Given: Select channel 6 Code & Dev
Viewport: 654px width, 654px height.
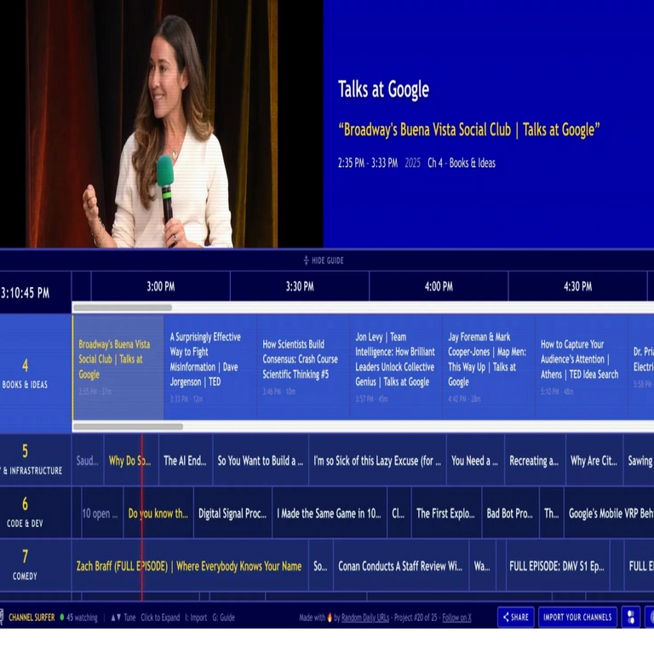Looking at the screenshot, I should (x=36, y=513).
